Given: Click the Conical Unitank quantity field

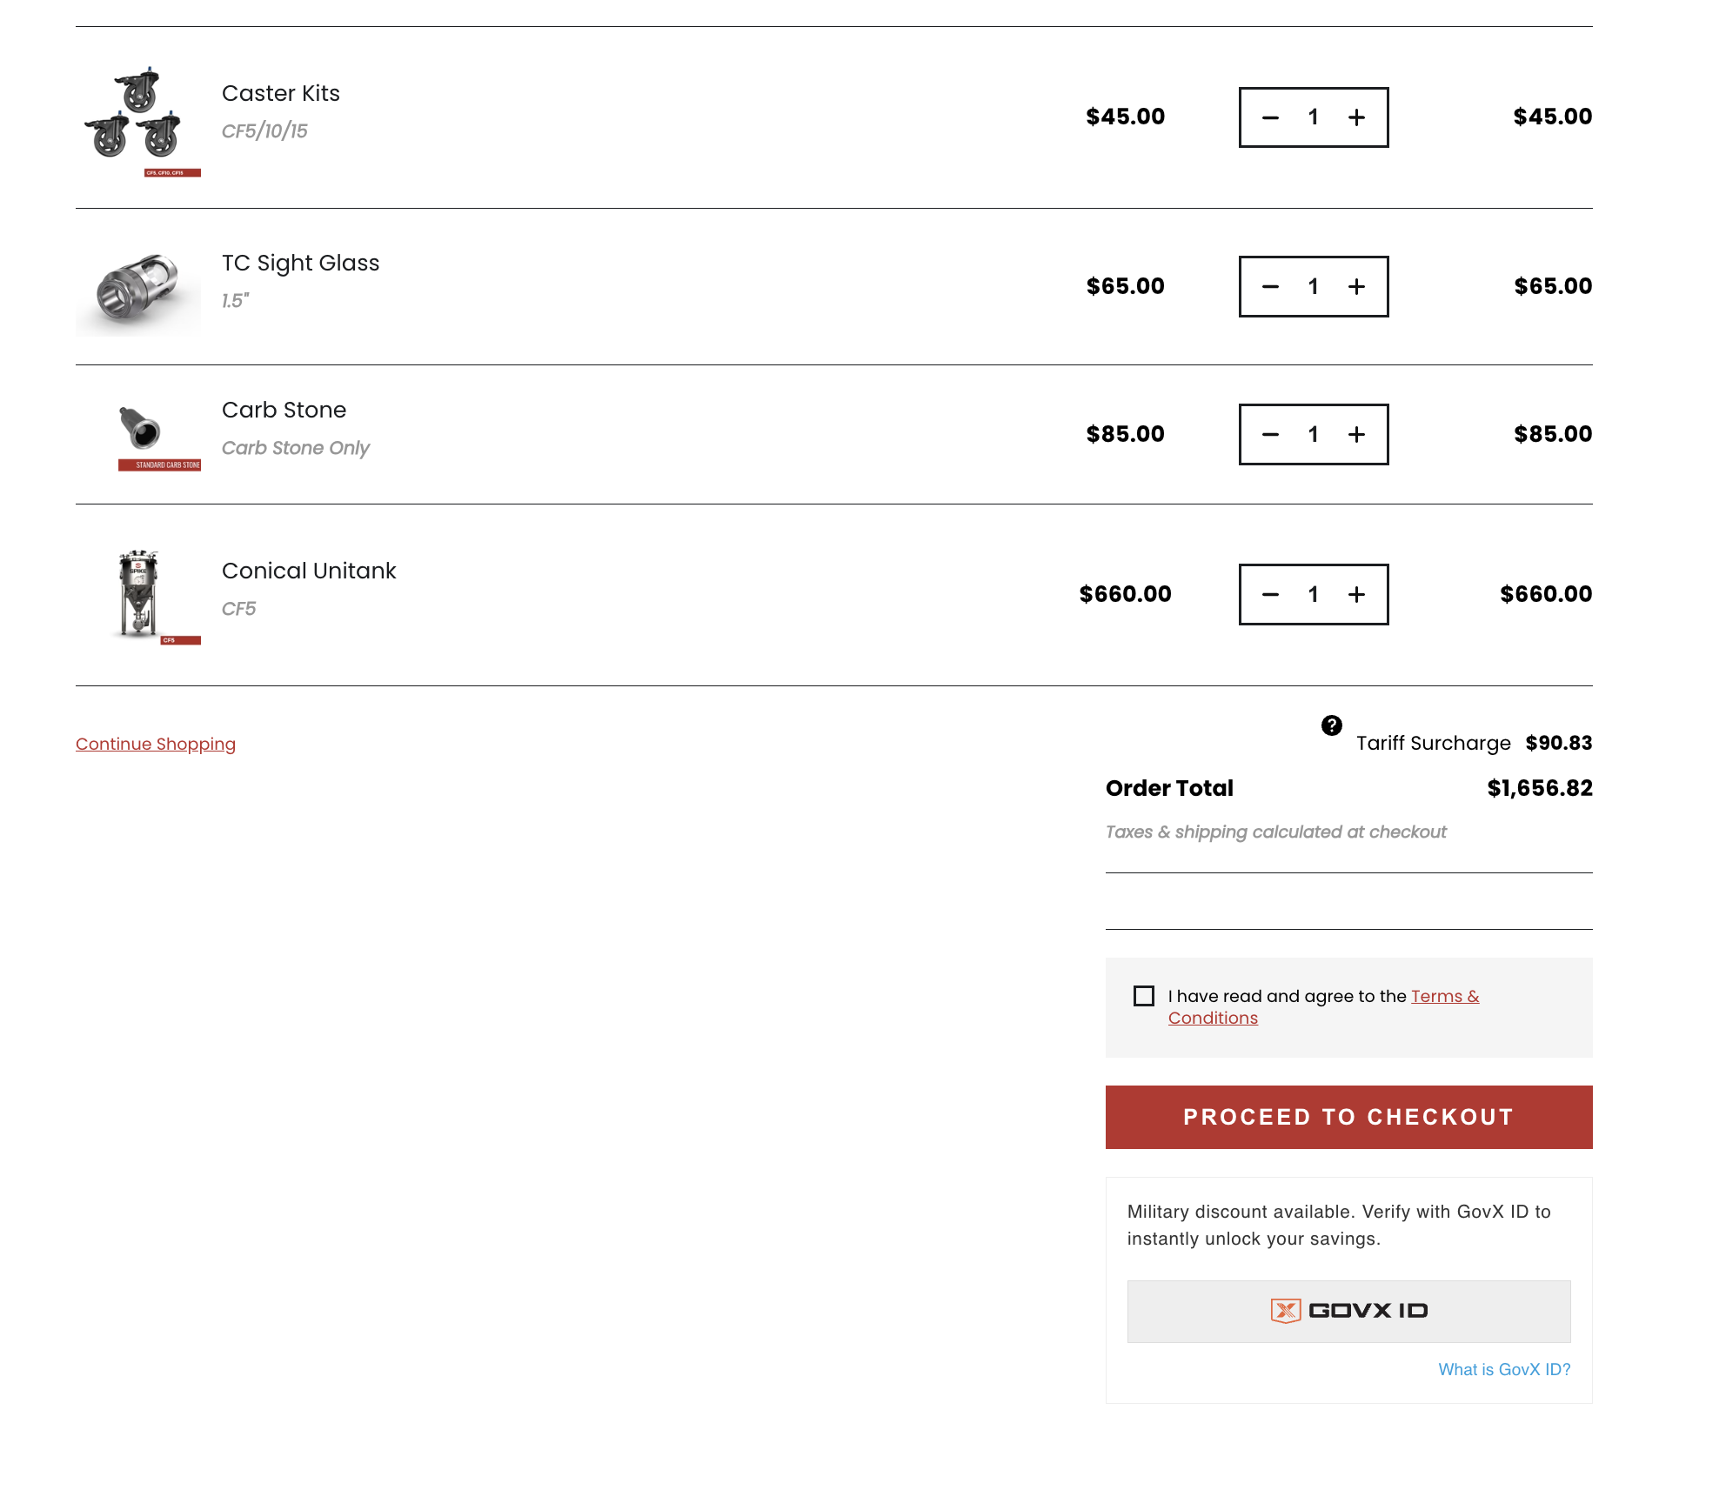Looking at the screenshot, I should (1313, 594).
